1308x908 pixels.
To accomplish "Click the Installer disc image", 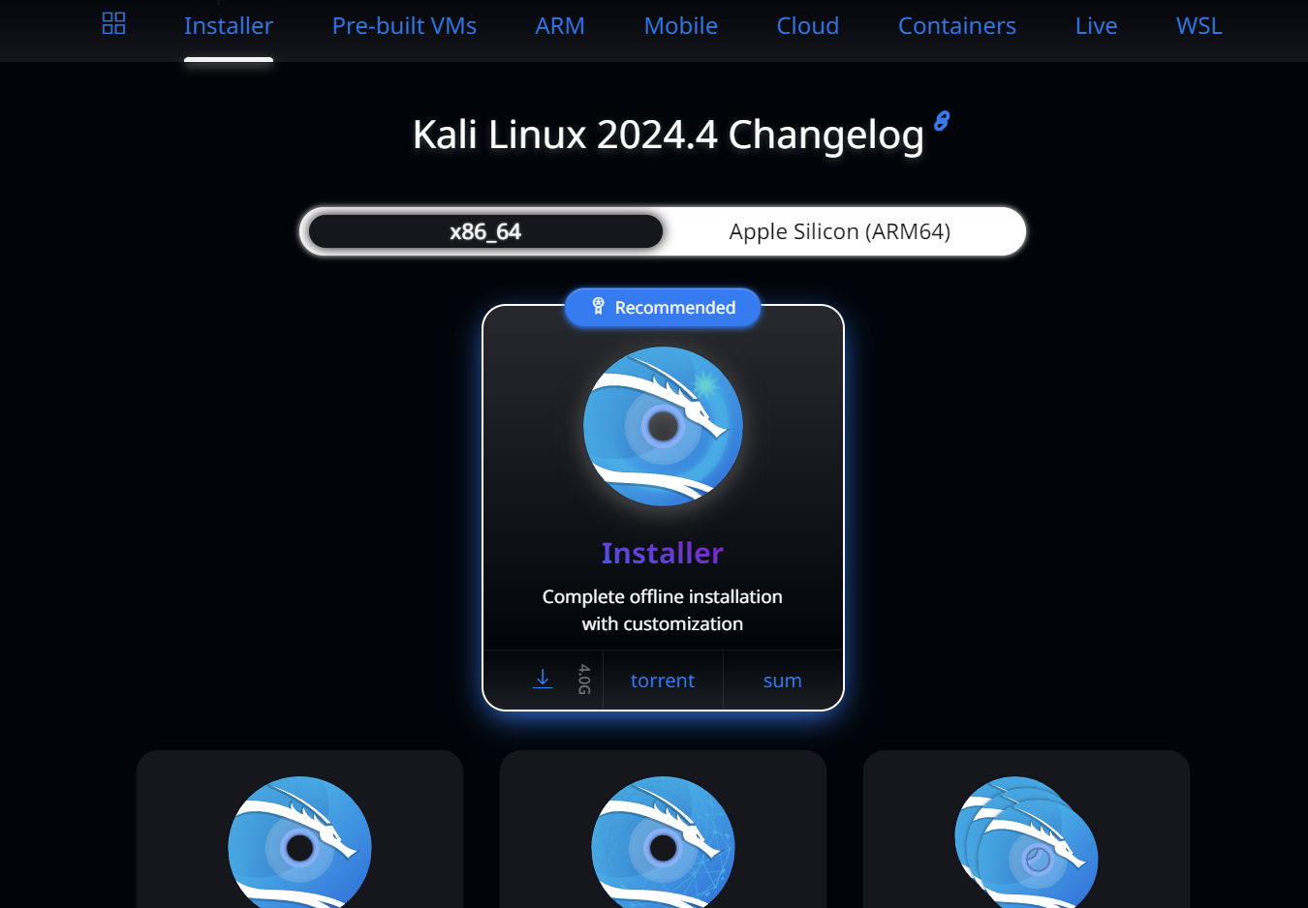I will 663,426.
